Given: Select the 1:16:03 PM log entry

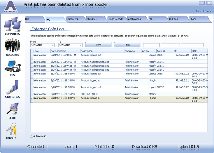Looking at the screenshot, I should (119, 75).
